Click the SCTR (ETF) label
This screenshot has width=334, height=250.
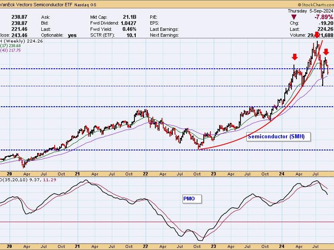pyautogui.click(x=102, y=35)
